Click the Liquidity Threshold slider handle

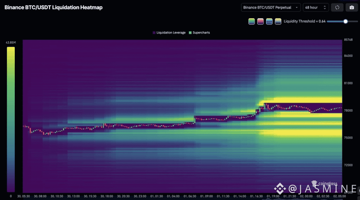[x=346, y=21]
